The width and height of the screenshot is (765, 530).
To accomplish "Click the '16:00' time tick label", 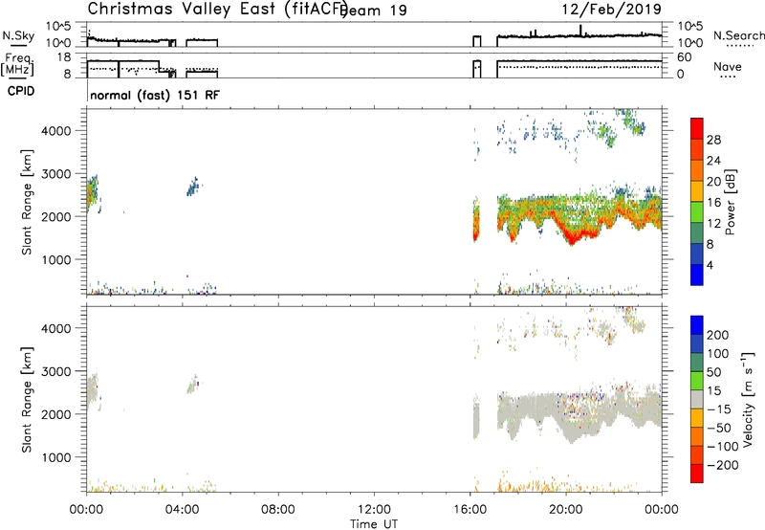I will click(470, 510).
